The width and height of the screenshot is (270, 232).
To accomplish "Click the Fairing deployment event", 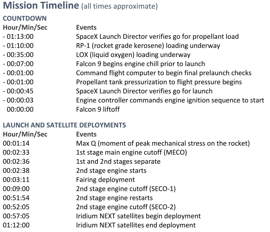I will click(x=106, y=180).
